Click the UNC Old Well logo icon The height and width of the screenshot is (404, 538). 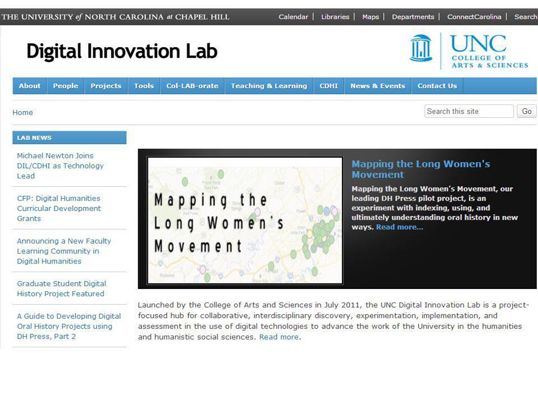pyautogui.click(x=421, y=48)
